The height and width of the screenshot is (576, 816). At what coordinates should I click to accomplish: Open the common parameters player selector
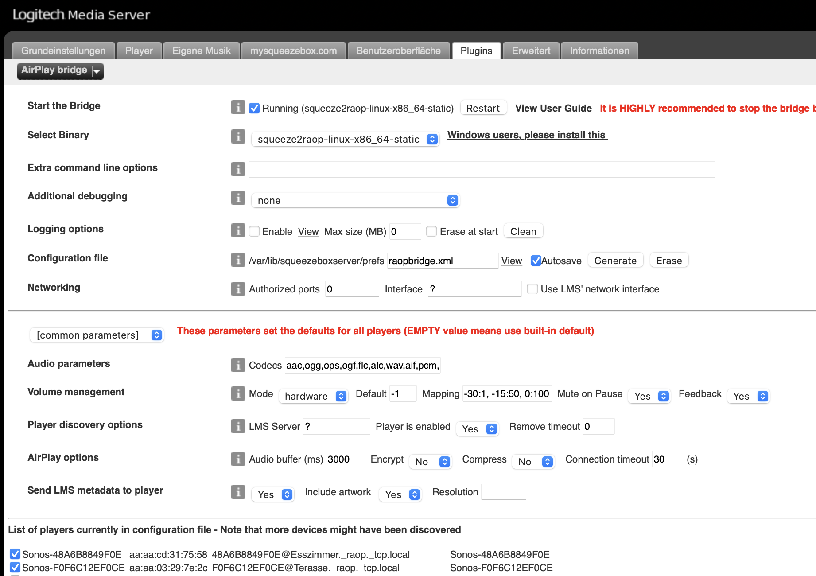tap(97, 335)
